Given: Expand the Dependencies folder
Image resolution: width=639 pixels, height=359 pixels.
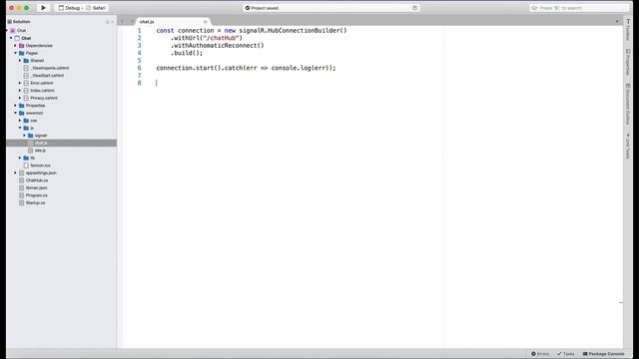Looking at the screenshot, I should pos(16,46).
